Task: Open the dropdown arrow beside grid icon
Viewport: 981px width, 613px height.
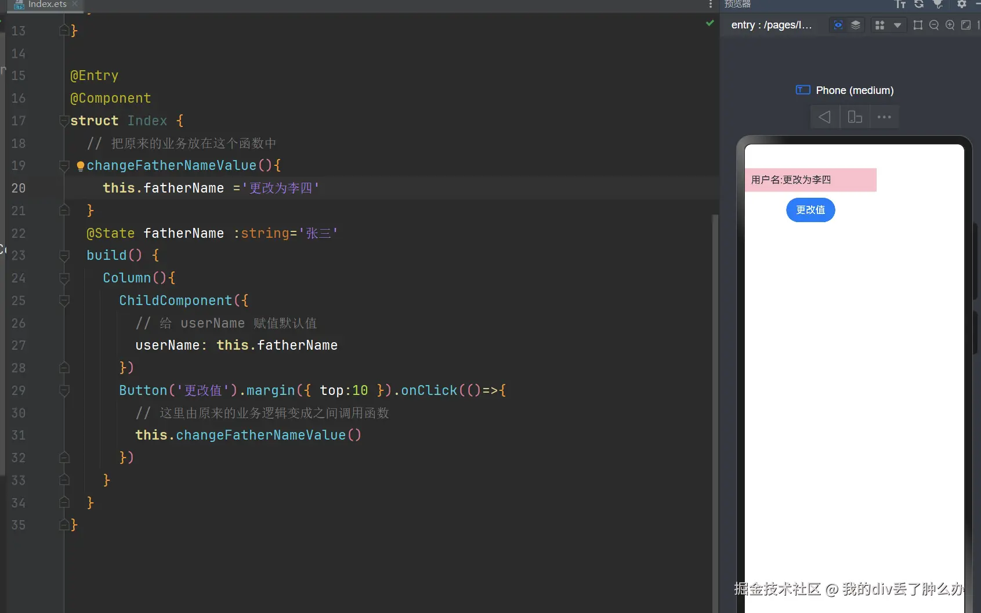Action: pos(897,25)
